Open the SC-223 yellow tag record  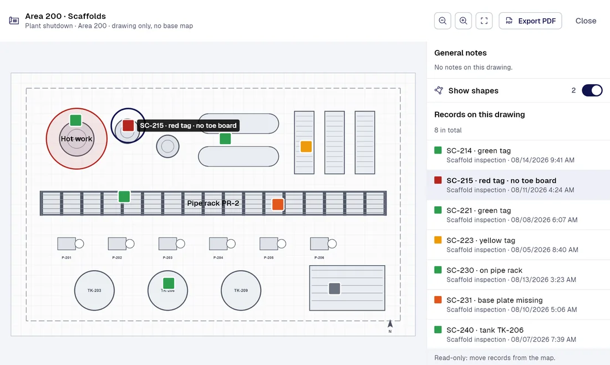518,245
